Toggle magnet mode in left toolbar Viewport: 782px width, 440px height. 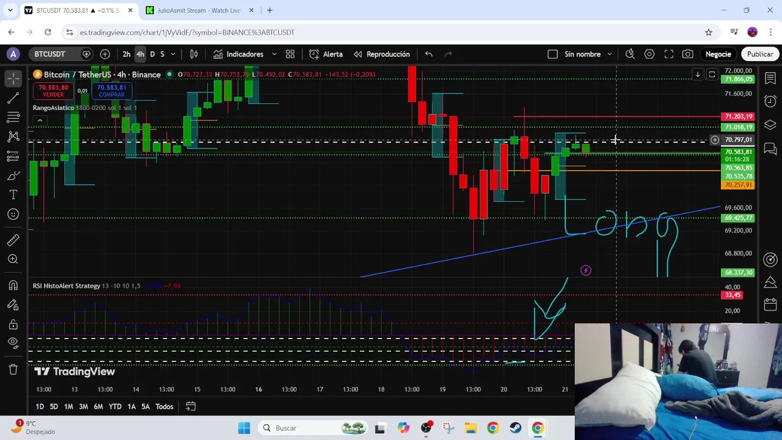click(x=13, y=285)
